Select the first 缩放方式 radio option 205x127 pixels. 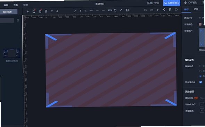point(200,66)
